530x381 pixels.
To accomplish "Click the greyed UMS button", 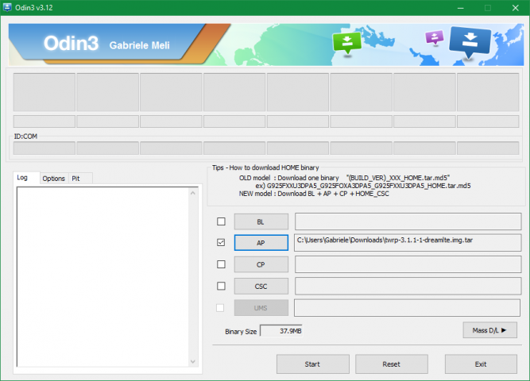I will 261,308.
